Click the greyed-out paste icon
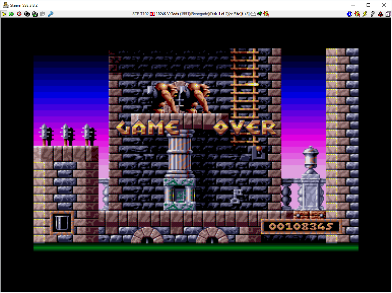392x293 pixels. 43,14
